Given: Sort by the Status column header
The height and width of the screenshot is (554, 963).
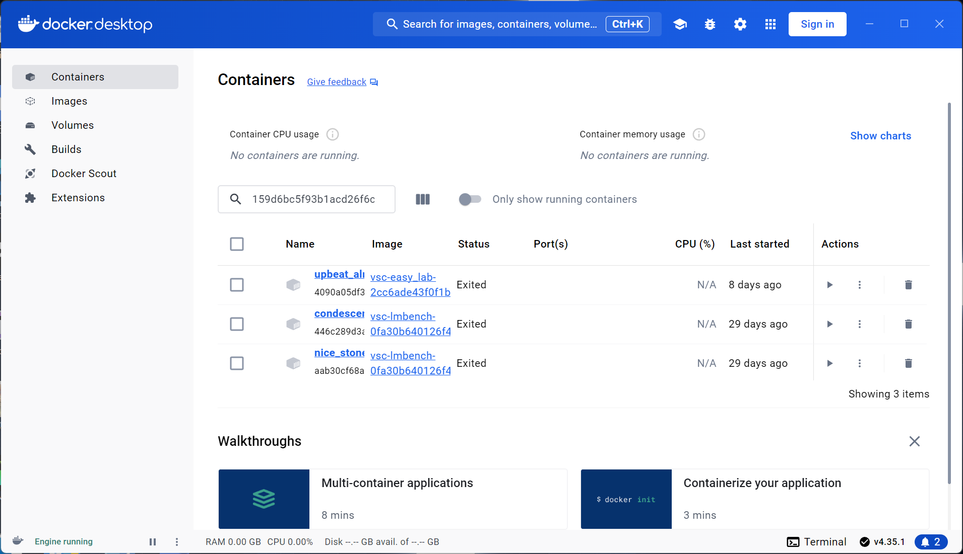Looking at the screenshot, I should tap(474, 244).
